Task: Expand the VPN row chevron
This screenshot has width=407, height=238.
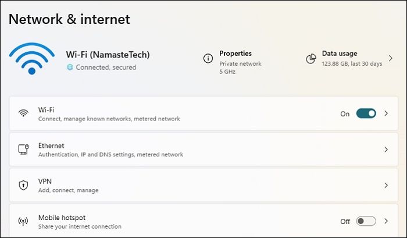Action: coord(386,186)
